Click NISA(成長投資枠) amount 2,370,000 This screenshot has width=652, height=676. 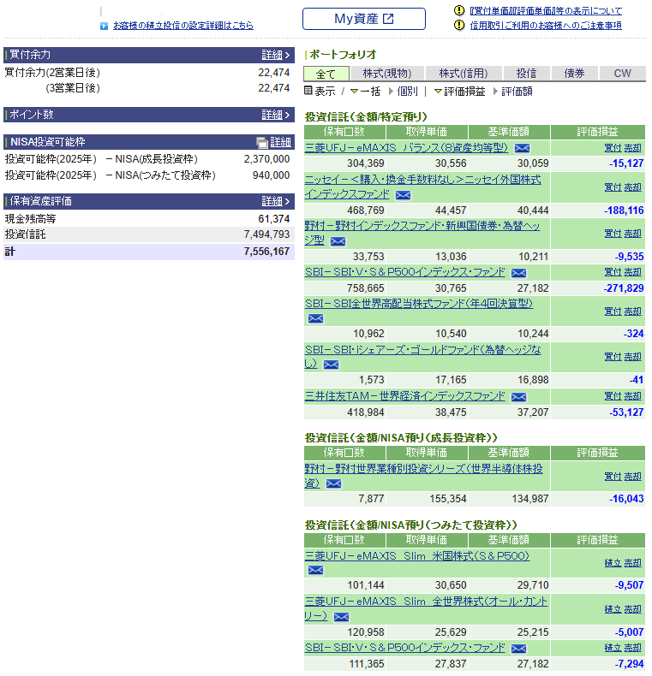click(266, 159)
